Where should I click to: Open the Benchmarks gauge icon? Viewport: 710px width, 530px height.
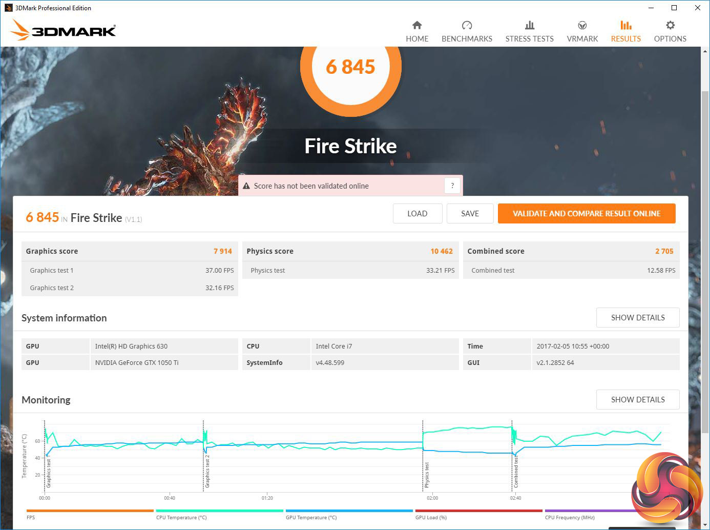click(x=467, y=26)
